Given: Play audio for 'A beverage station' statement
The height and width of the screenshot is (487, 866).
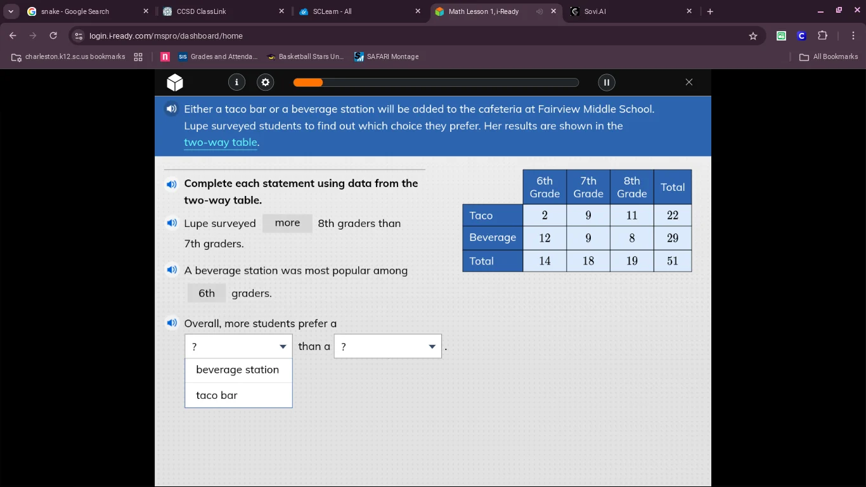Looking at the screenshot, I should point(171,270).
